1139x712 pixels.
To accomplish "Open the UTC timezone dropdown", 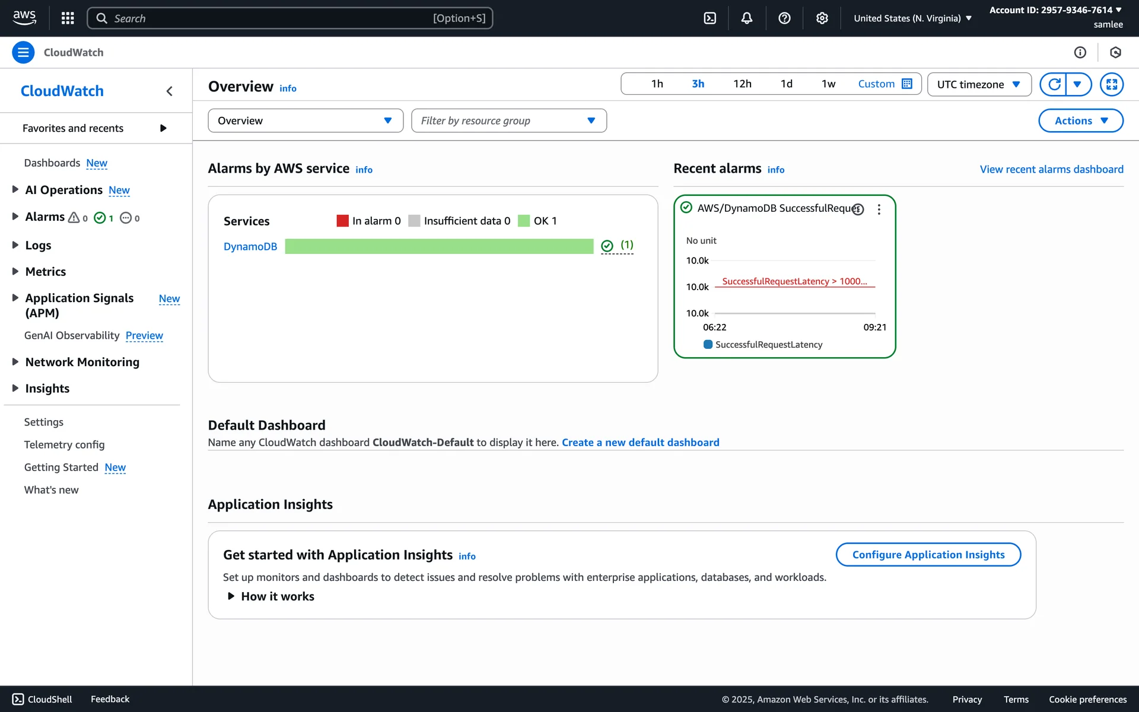I will point(979,84).
